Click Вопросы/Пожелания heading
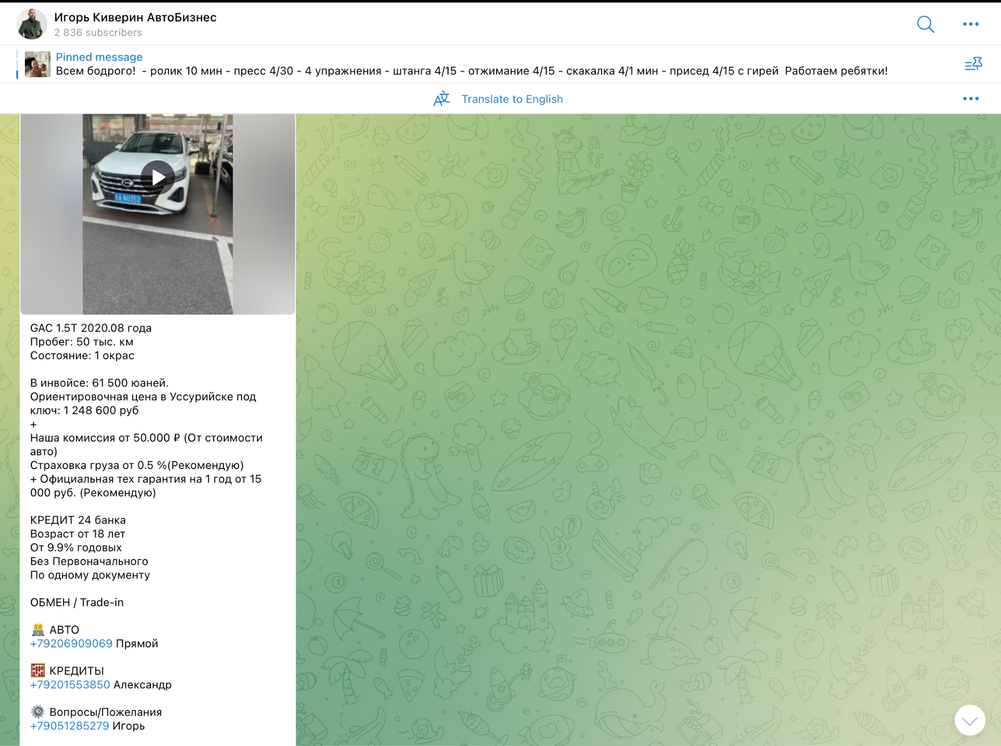This screenshot has height=746, width=1001. point(106,712)
